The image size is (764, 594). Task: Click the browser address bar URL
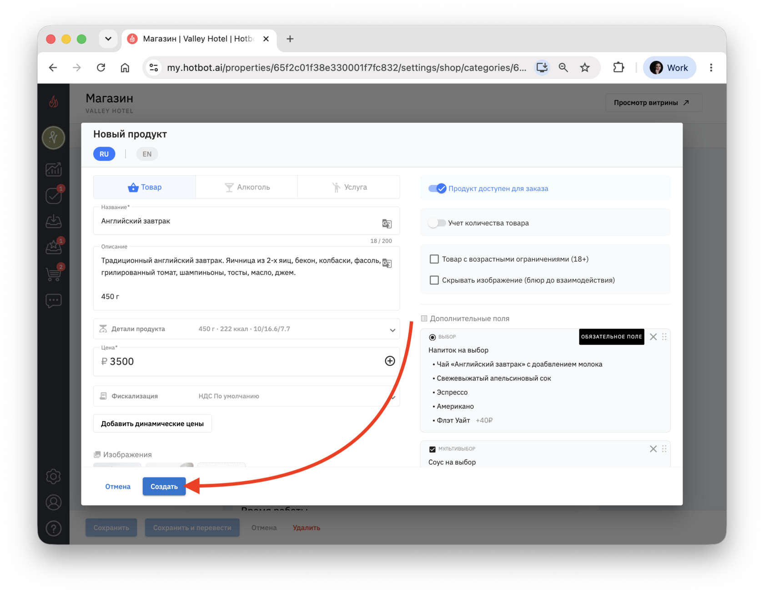tap(347, 68)
